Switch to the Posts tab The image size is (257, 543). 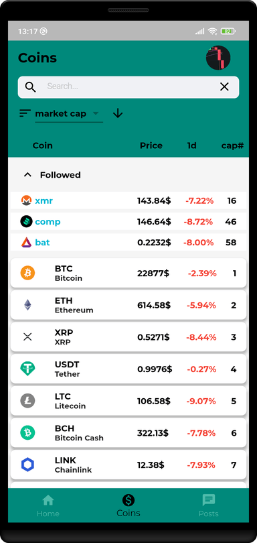tap(209, 505)
